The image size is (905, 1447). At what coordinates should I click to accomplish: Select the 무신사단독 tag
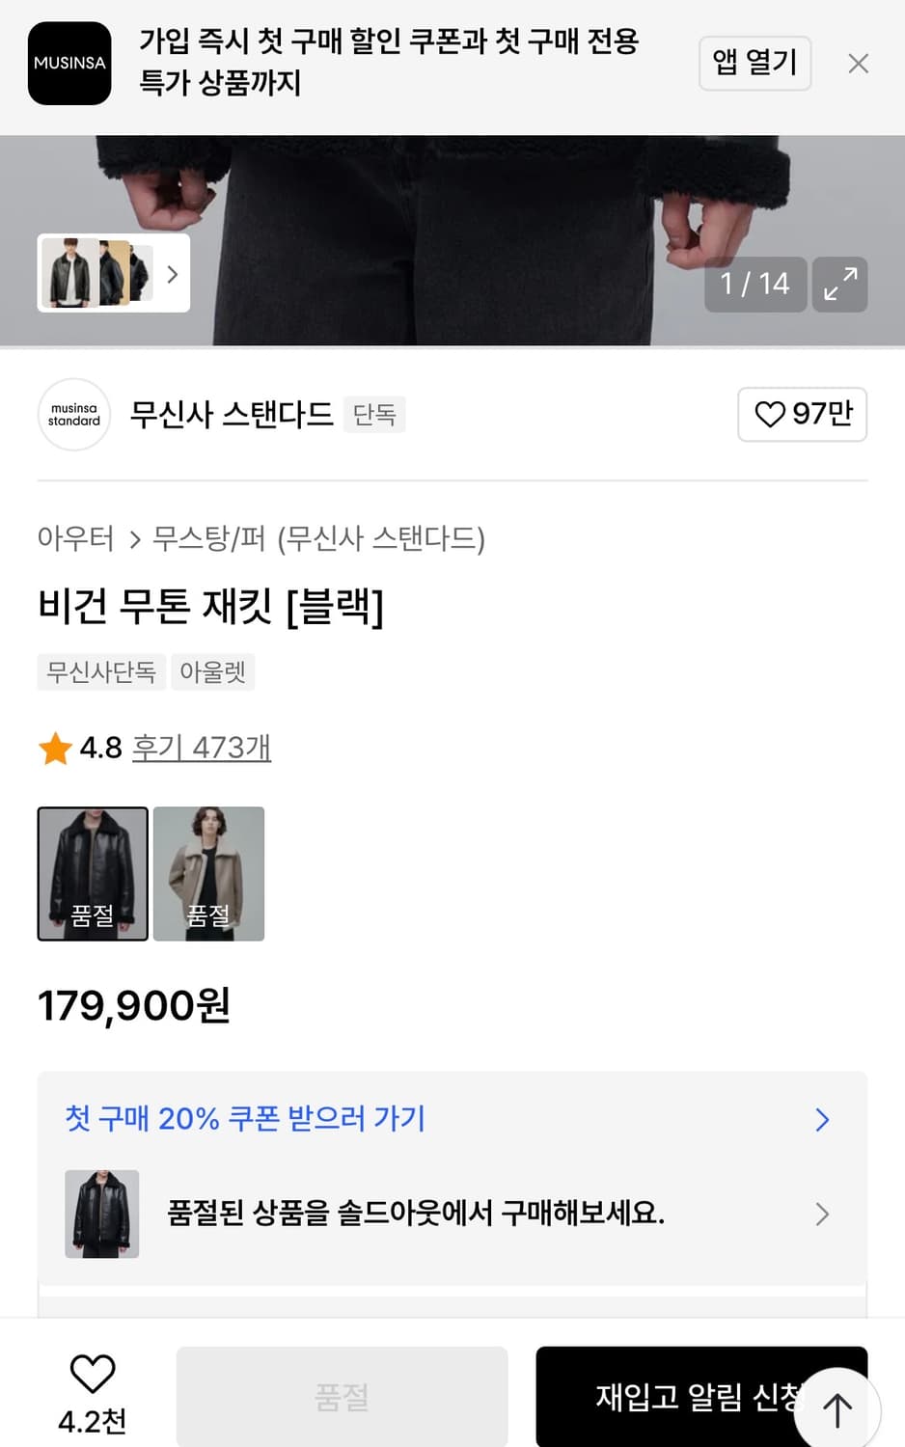coord(101,671)
